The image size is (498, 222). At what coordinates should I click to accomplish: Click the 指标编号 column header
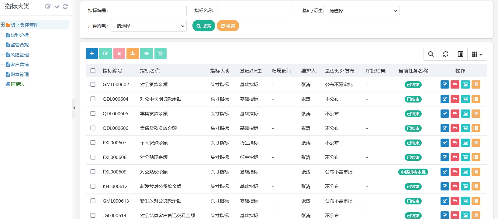(112, 71)
